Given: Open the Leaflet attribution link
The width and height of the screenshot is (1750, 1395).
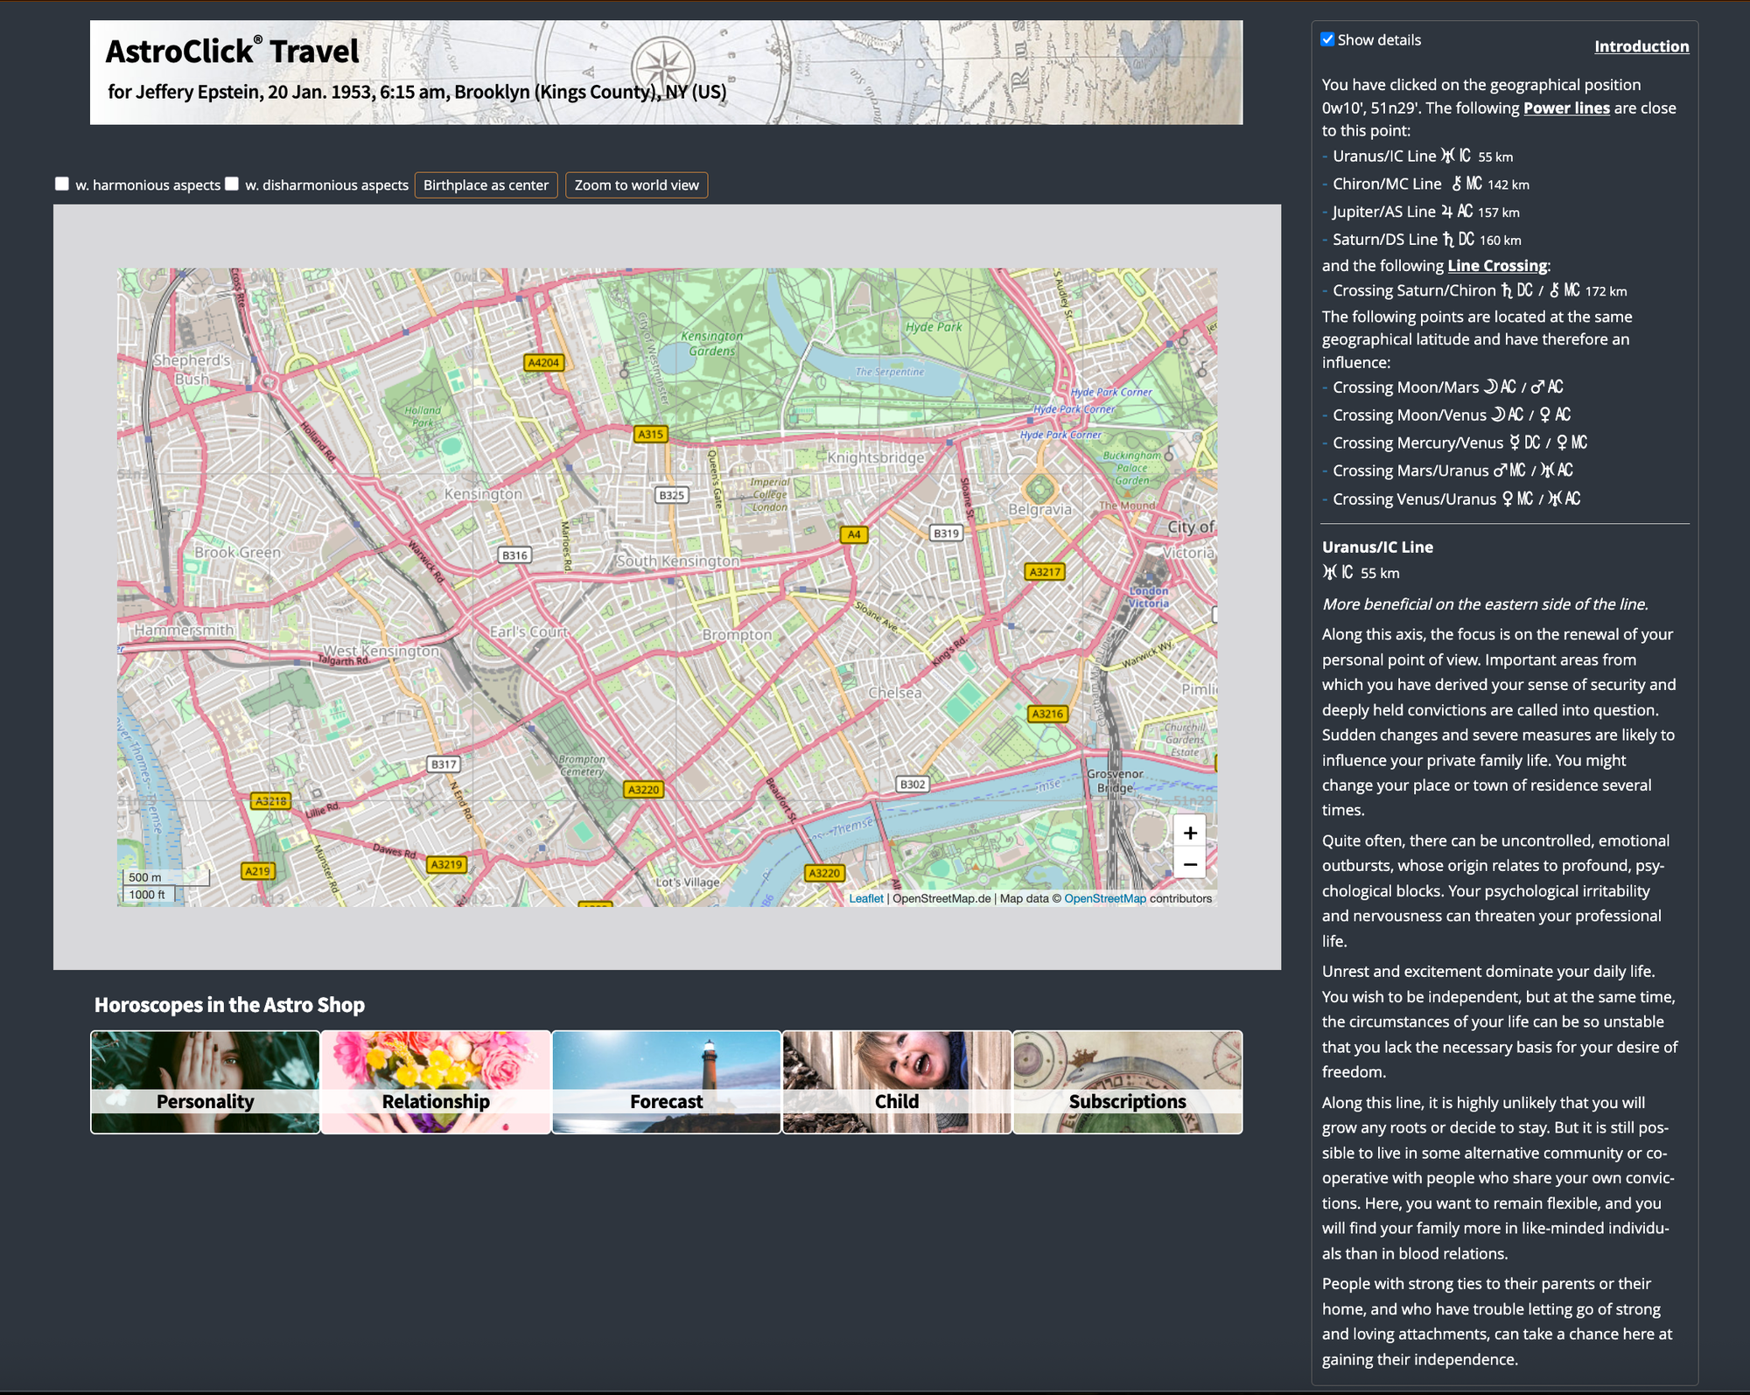Looking at the screenshot, I should click(x=866, y=898).
